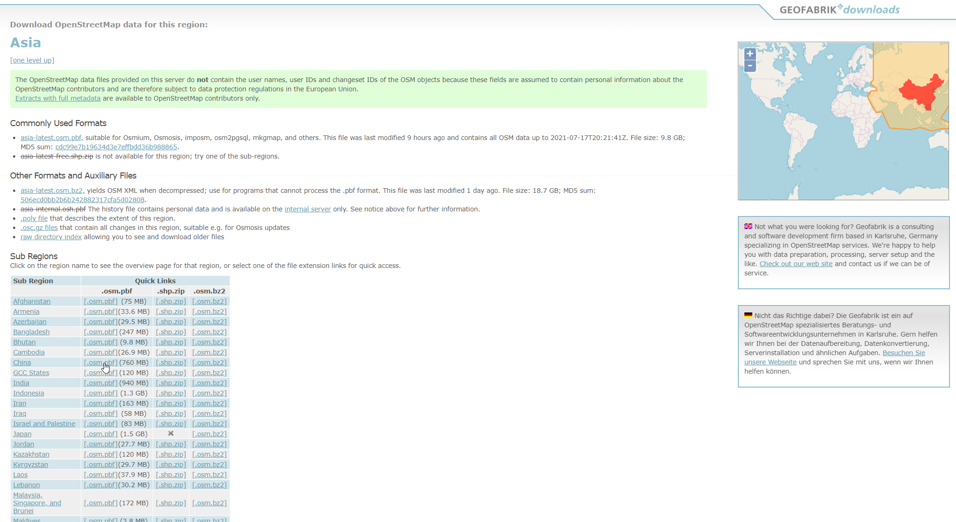Open Extracts with full metadata link
Image resolution: width=956 pixels, height=522 pixels.
[58, 98]
